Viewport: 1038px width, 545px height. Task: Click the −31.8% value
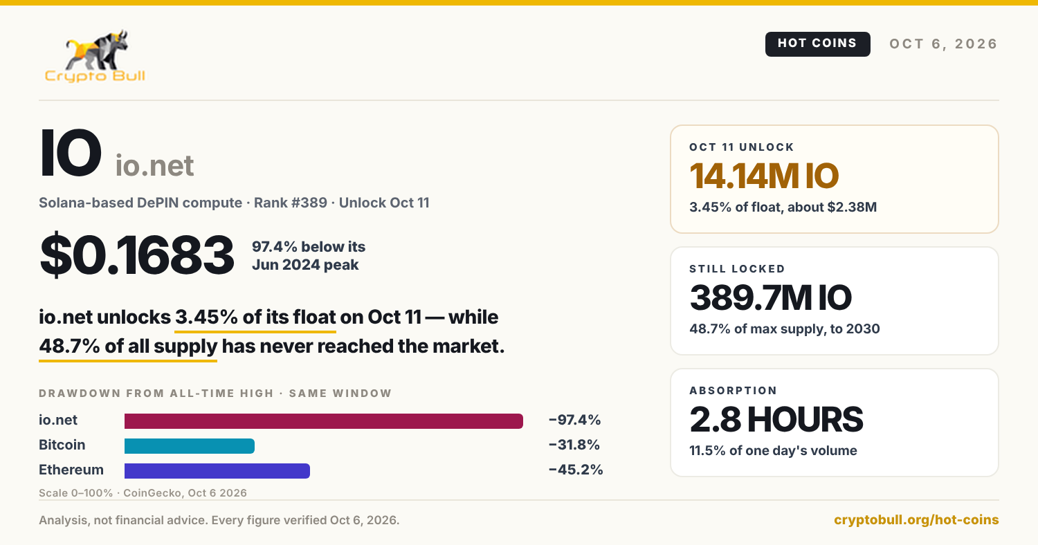[574, 445]
